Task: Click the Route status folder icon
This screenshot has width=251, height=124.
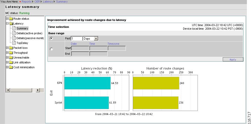Action: [x=11, y=19]
